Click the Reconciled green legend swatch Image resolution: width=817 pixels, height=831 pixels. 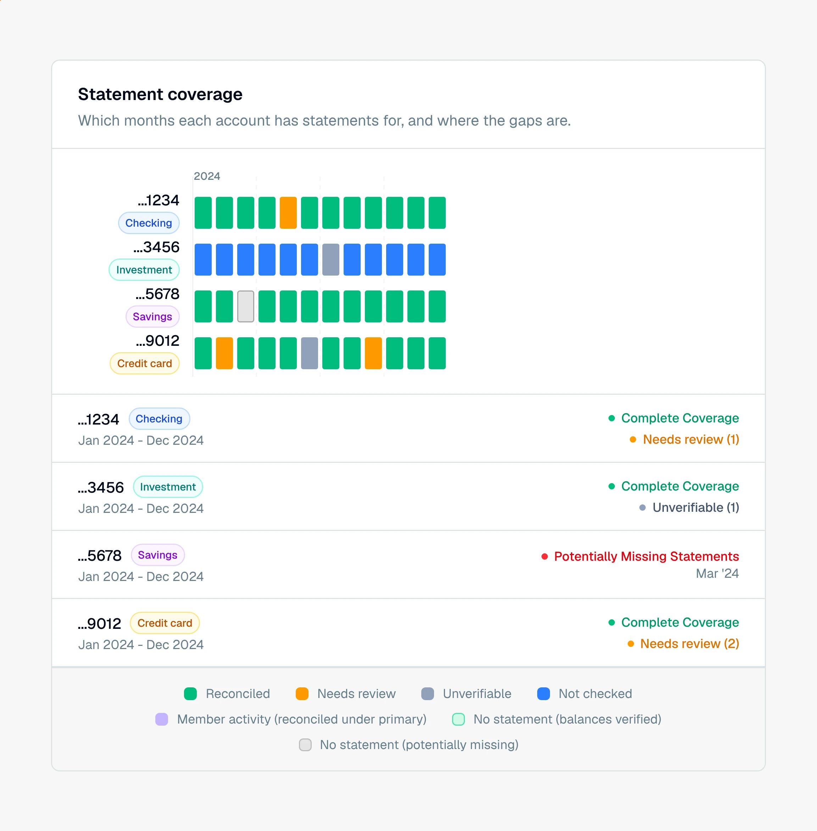pyautogui.click(x=190, y=694)
